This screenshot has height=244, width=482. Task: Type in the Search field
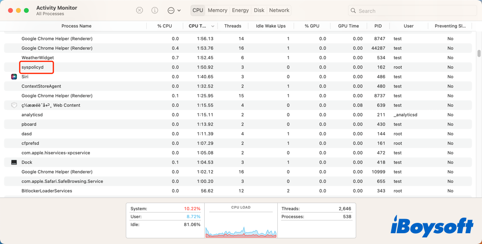tap(414, 10)
